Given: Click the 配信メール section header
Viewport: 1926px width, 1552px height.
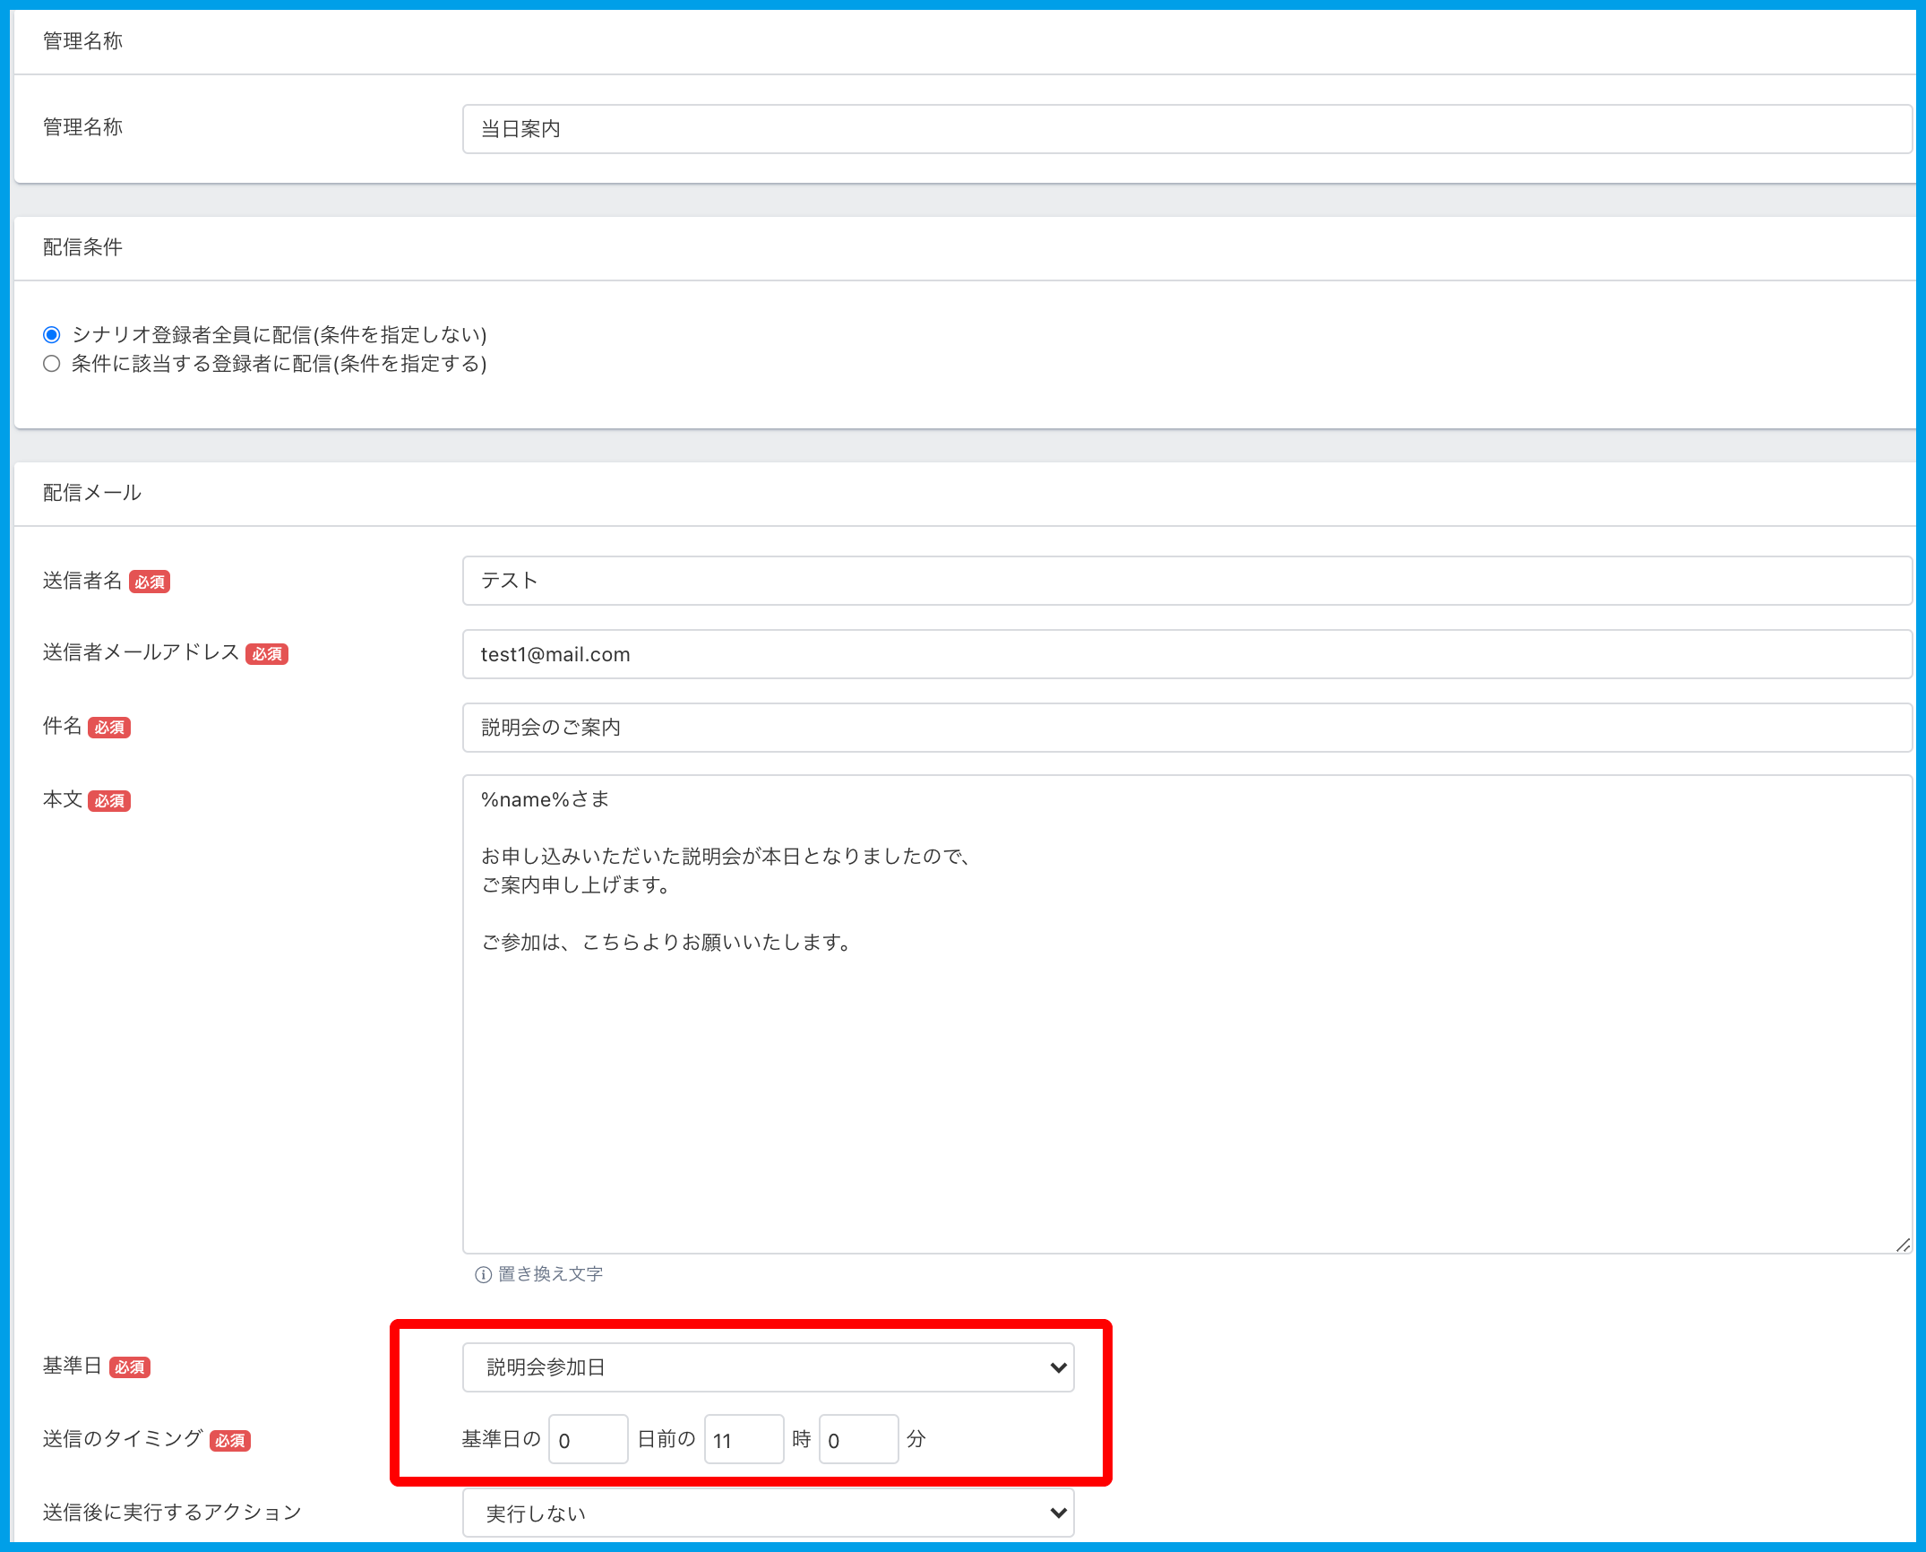Looking at the screenshot, I should pos(91,493).
